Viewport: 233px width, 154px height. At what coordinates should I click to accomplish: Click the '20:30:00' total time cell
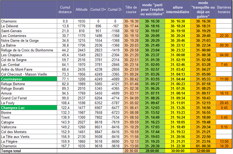tap(131, 151)
